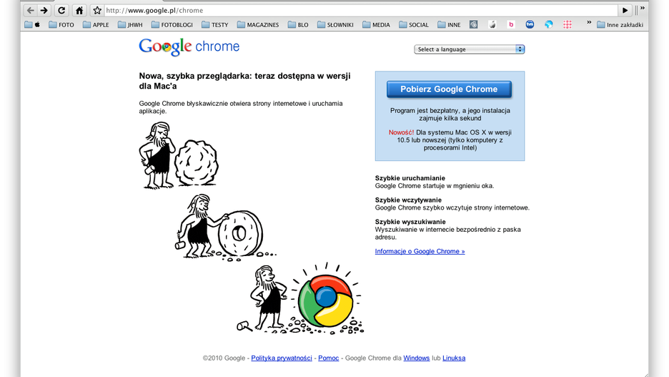
Task: Show hidden bookmarks with the bookmarks bar chevron
Action: 589,23
